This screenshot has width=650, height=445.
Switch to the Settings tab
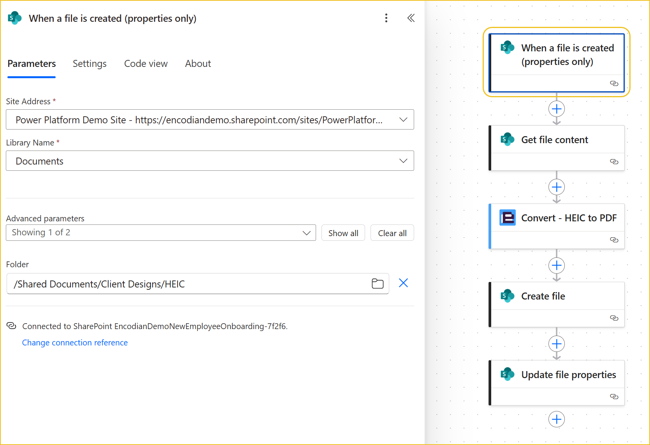(90, 64)
